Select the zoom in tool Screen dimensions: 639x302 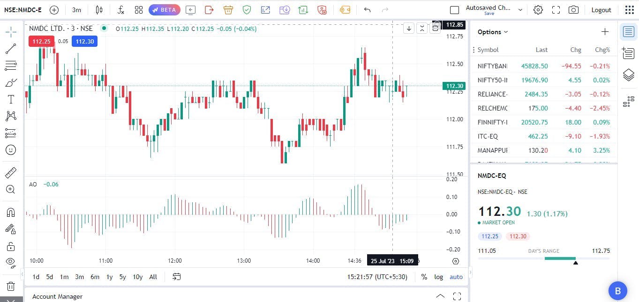coord(11,190)
